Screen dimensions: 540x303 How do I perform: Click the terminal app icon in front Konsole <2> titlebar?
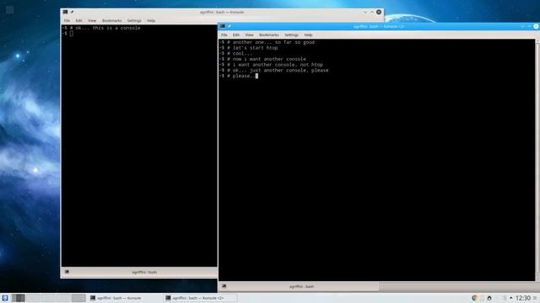click(x=223, y=26)
